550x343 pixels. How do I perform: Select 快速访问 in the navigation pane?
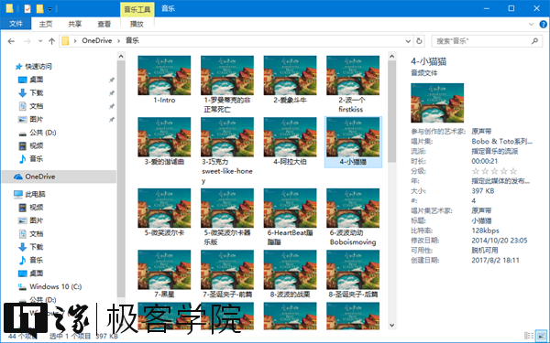[x=38, y=67]
